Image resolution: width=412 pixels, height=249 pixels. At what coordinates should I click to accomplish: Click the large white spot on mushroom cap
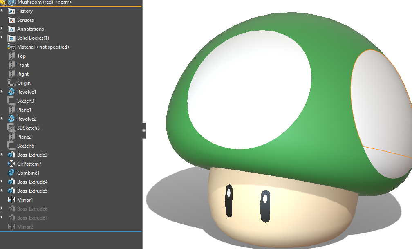[x=249, y=90]
